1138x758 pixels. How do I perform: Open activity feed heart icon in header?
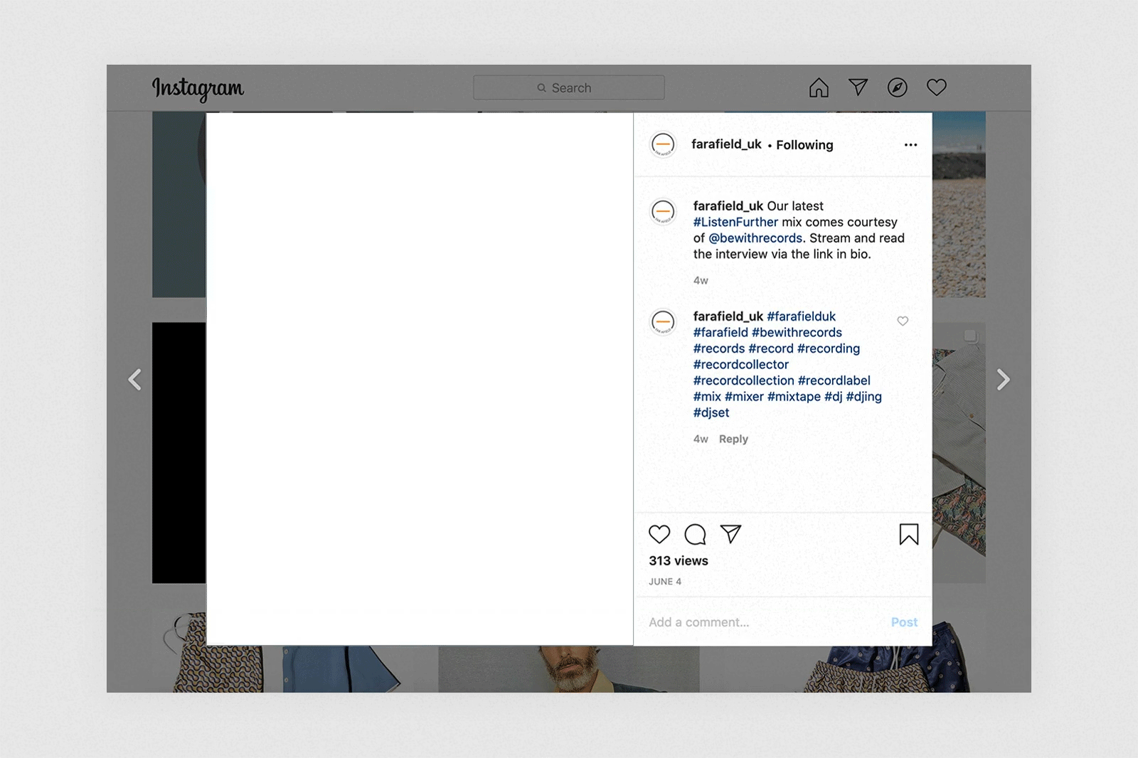[936, 87]
